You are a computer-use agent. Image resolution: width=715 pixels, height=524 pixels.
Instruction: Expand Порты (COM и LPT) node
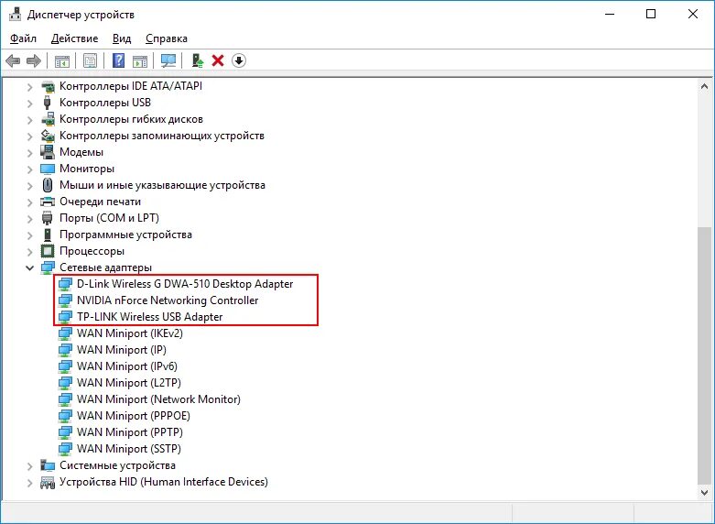coord(30,218)
